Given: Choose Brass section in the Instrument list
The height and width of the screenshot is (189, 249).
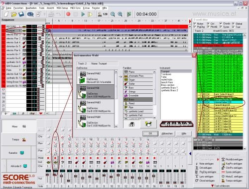Looking at the screenshot, I should pyautogui.click(x=168, y=85).
